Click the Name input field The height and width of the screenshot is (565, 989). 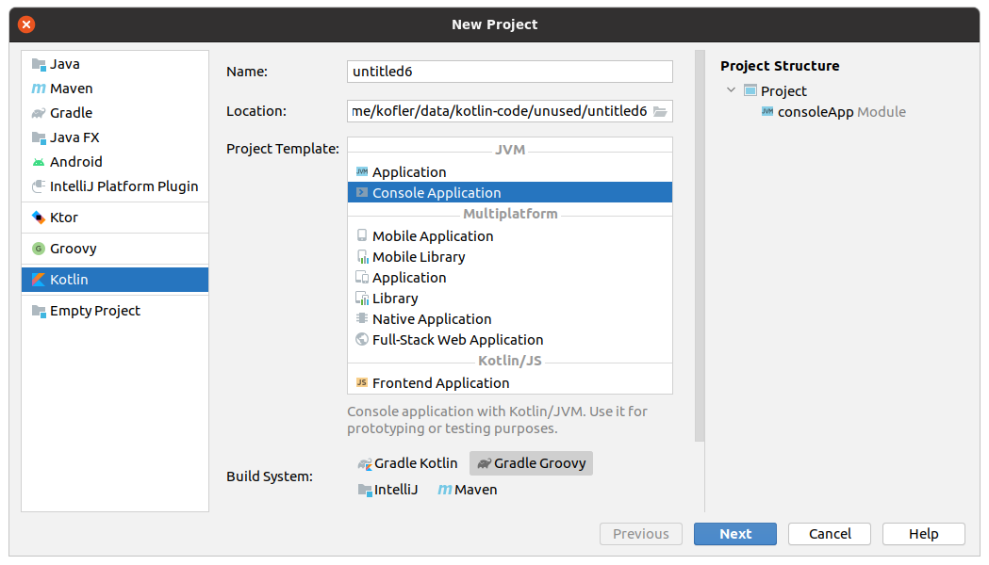click(x=510, y=72)
